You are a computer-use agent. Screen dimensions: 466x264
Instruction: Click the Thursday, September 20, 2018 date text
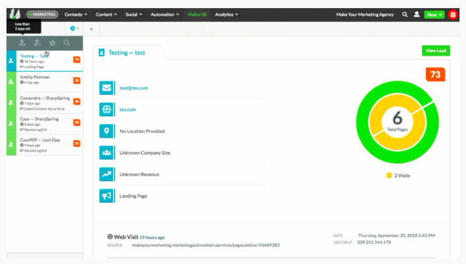[x=396, y=236]
